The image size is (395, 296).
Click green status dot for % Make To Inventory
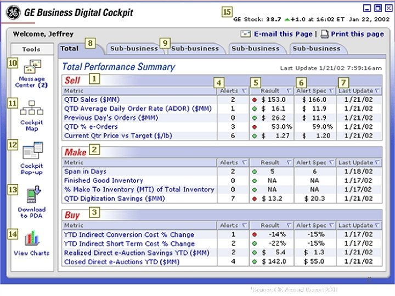255,190
